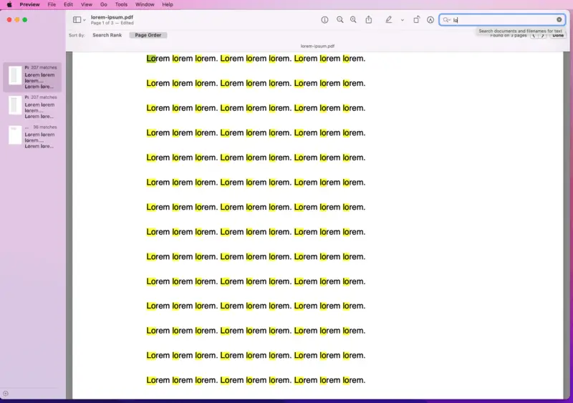
Task: Click the currently selected green highlighted match
Action: [151, 59]
